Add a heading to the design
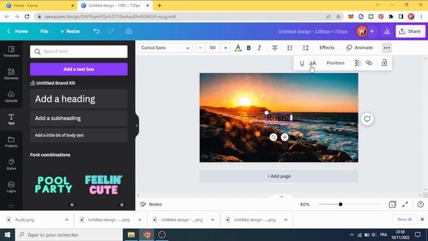Screen dimensions: 428x241 (x=79, y=99)
